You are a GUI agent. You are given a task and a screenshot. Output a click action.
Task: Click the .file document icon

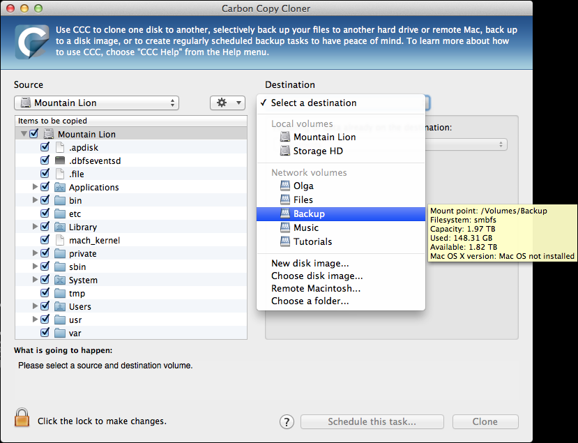pos(60,174)
